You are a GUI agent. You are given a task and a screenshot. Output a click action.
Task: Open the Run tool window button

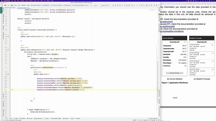click(x=11, y=118)
